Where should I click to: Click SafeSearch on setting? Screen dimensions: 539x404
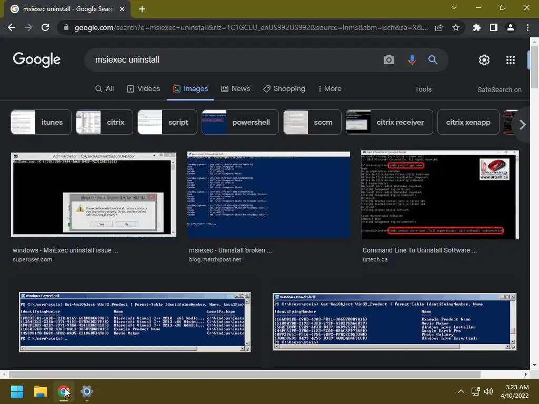[499, 89]
